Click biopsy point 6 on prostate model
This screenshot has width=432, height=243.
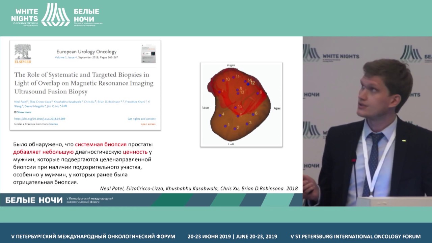click(253, 114)
